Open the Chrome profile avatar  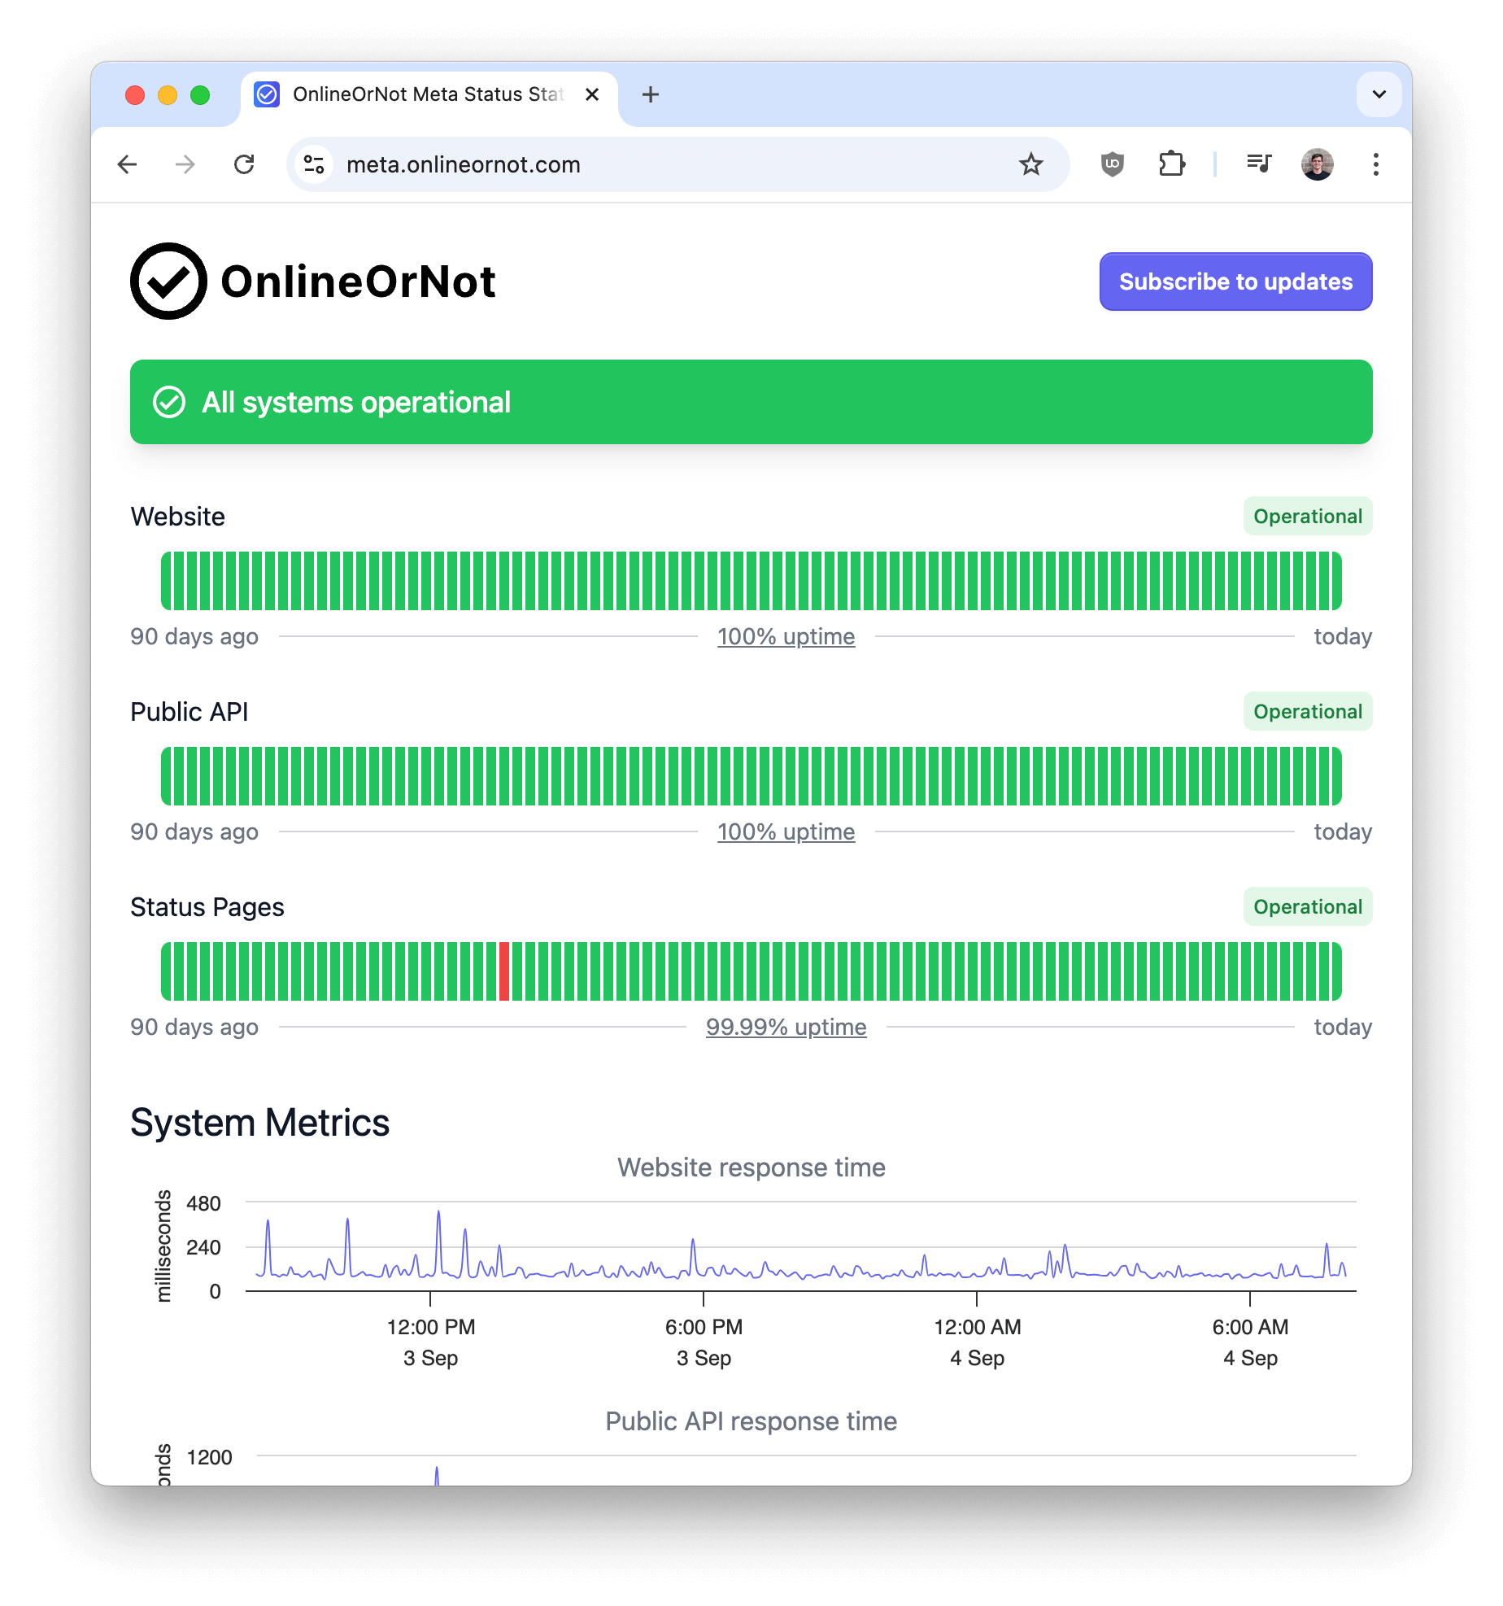tap(1317, 164)
